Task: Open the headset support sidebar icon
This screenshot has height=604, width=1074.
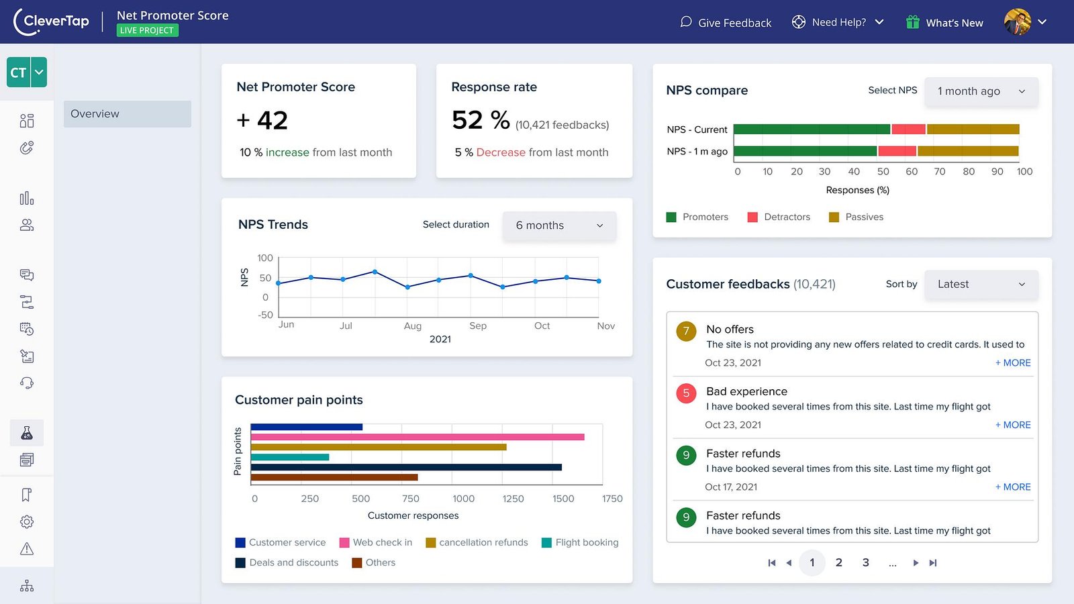Action: tap(27, 383)
